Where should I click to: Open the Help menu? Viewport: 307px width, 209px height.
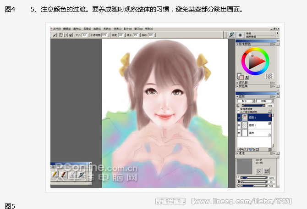point(149,29)
